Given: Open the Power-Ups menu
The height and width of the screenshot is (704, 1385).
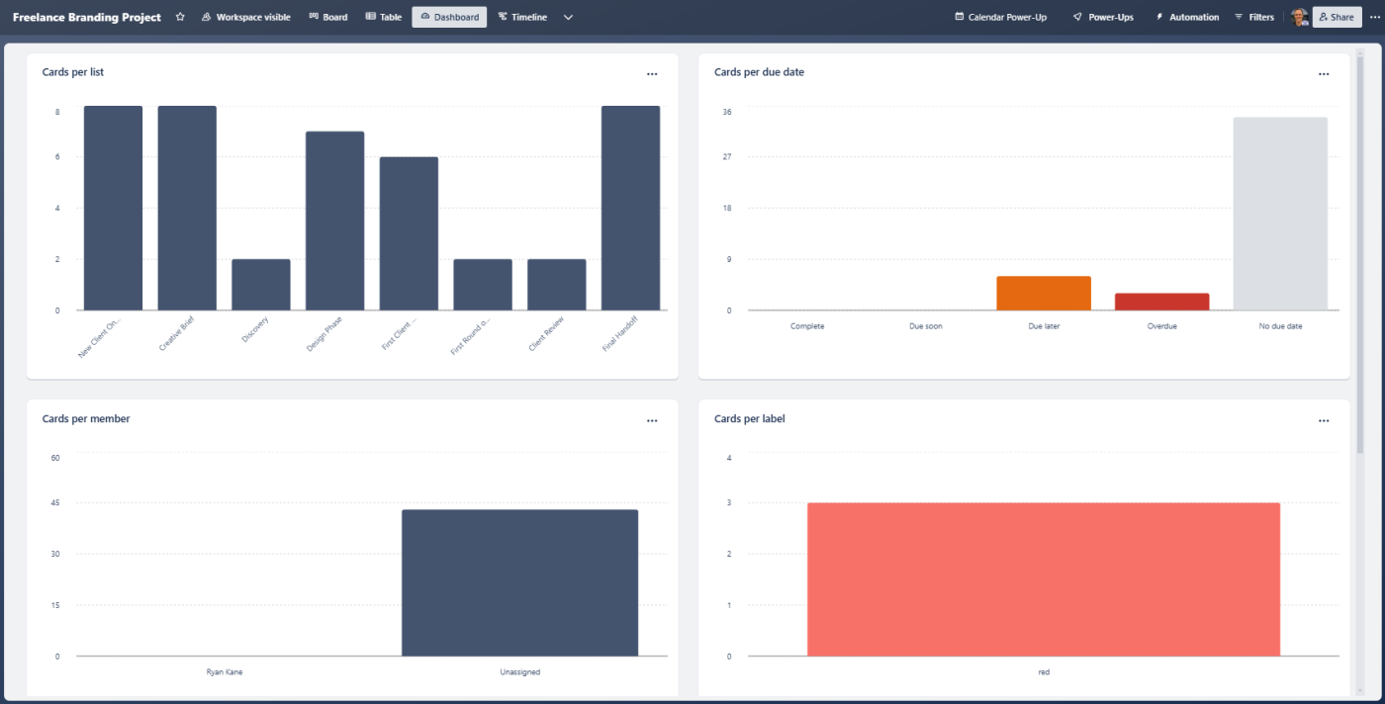Looking at the screenshot, I should pos(1103,17).
